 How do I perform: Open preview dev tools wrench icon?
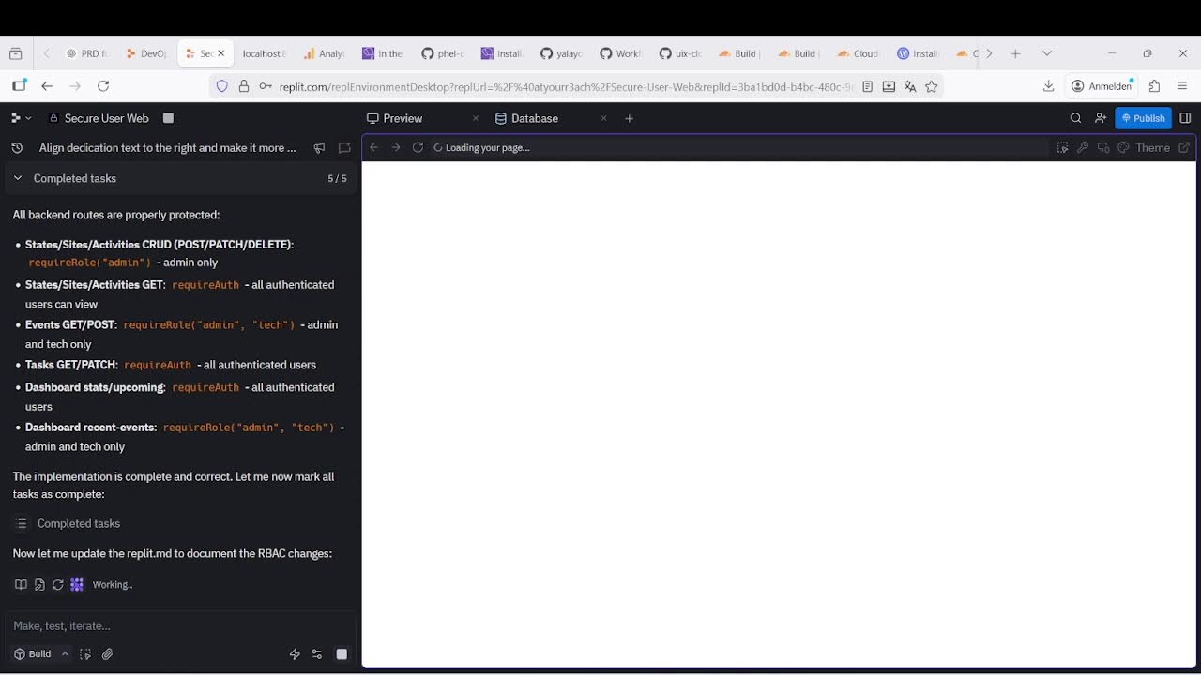click(x=1083, y=147)
